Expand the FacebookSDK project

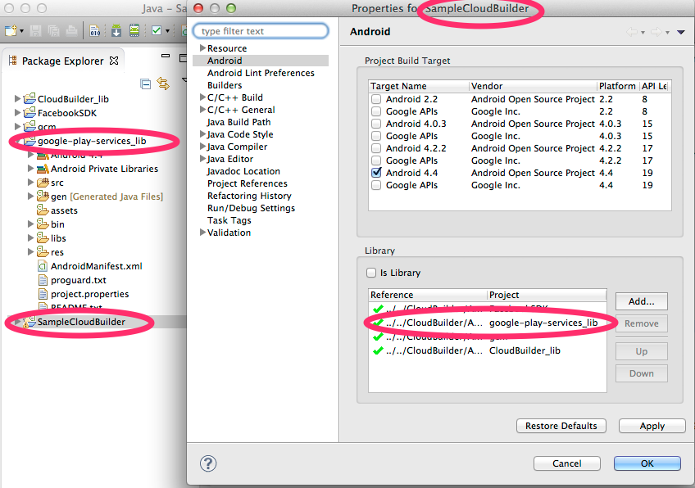tap(18, 112)
